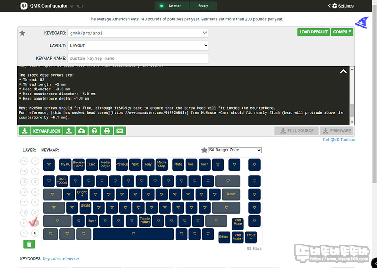377x268 pixels.
Task: Open the Get QMK Toolbox link
Action: 339,140
